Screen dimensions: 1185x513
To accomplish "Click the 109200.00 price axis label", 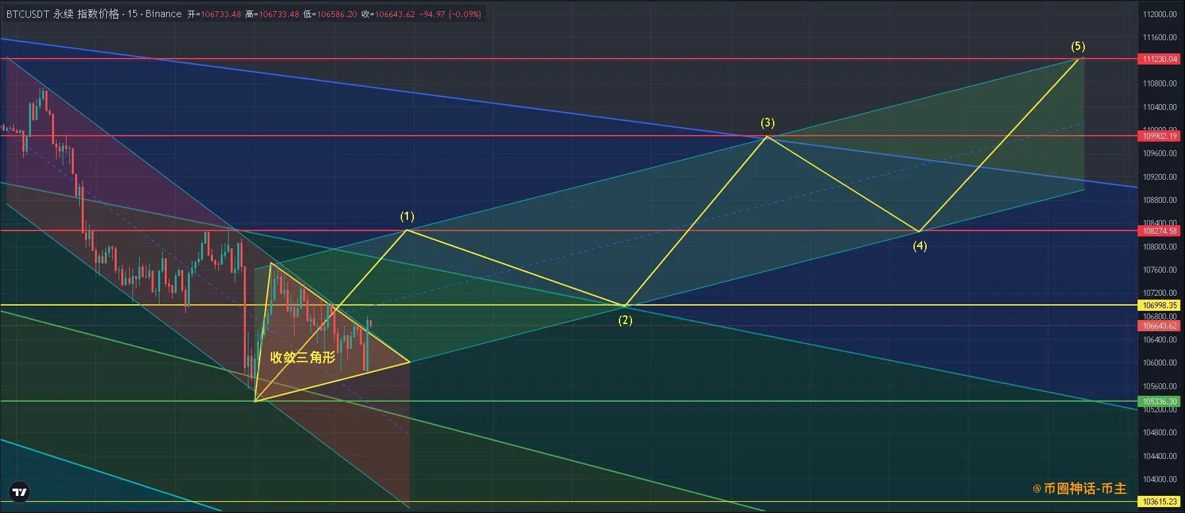I will click(1160, 177).
